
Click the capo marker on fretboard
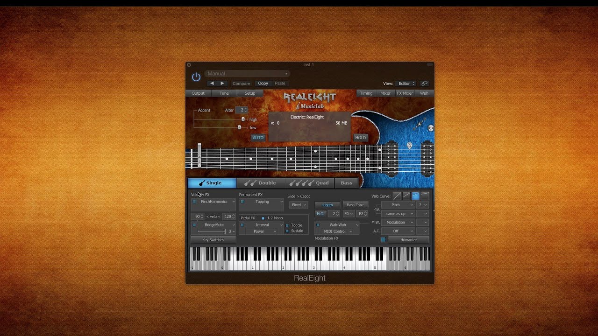[199, 155]
